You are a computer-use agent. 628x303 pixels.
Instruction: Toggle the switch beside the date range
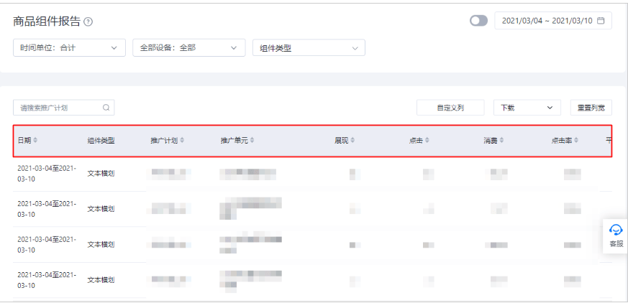tap(478, 21)
